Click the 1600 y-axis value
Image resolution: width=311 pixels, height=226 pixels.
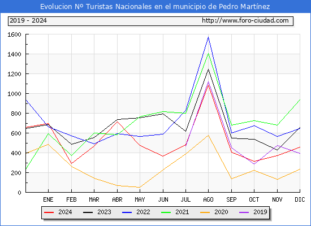pos(14,34)
